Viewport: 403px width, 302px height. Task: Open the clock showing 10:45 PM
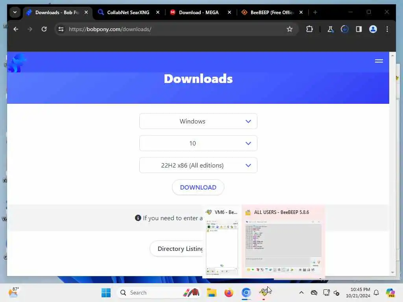(x=358, y=293)
